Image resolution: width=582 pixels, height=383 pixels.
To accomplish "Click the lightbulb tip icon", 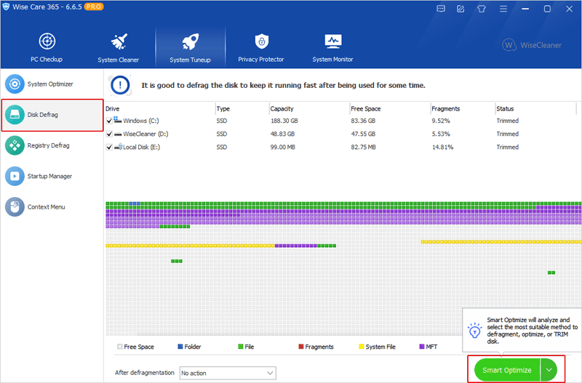I will [475, 330].
